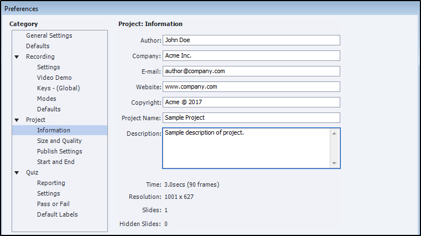The width and height of the screenshot is (421, 236).
Task: Open Default Labels quiz settings
Action: point(57,214)
